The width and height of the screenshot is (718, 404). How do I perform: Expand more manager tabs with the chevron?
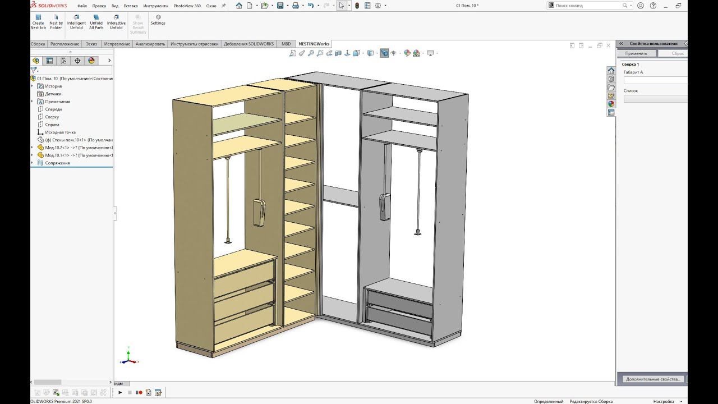109,61
